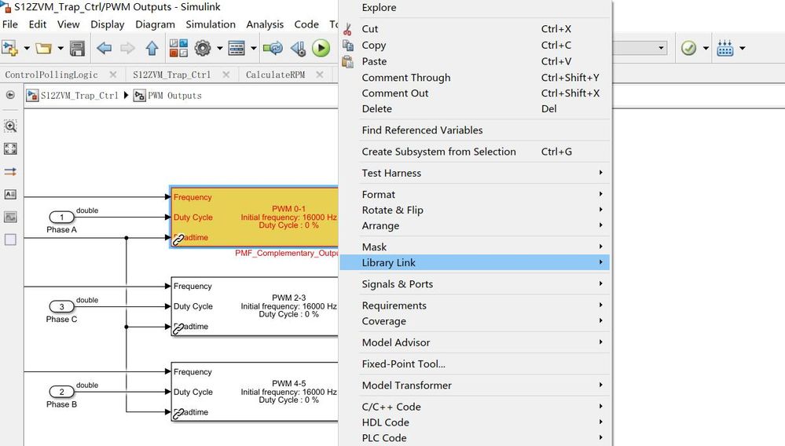Viewport: 785px width, 446px height.
Task: Open the Display menu
Action: point(107,24)
